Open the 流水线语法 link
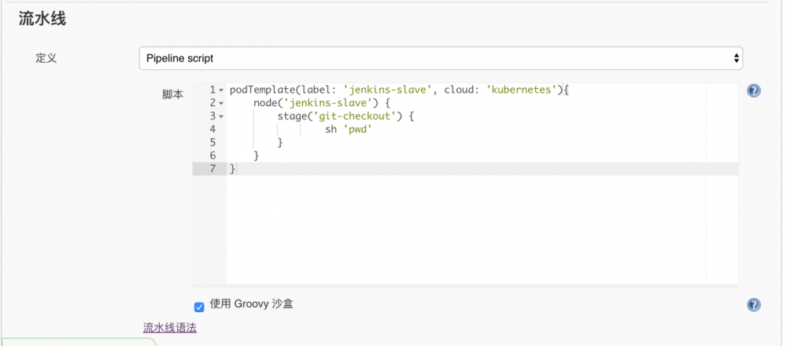 [x=170, y=328]
